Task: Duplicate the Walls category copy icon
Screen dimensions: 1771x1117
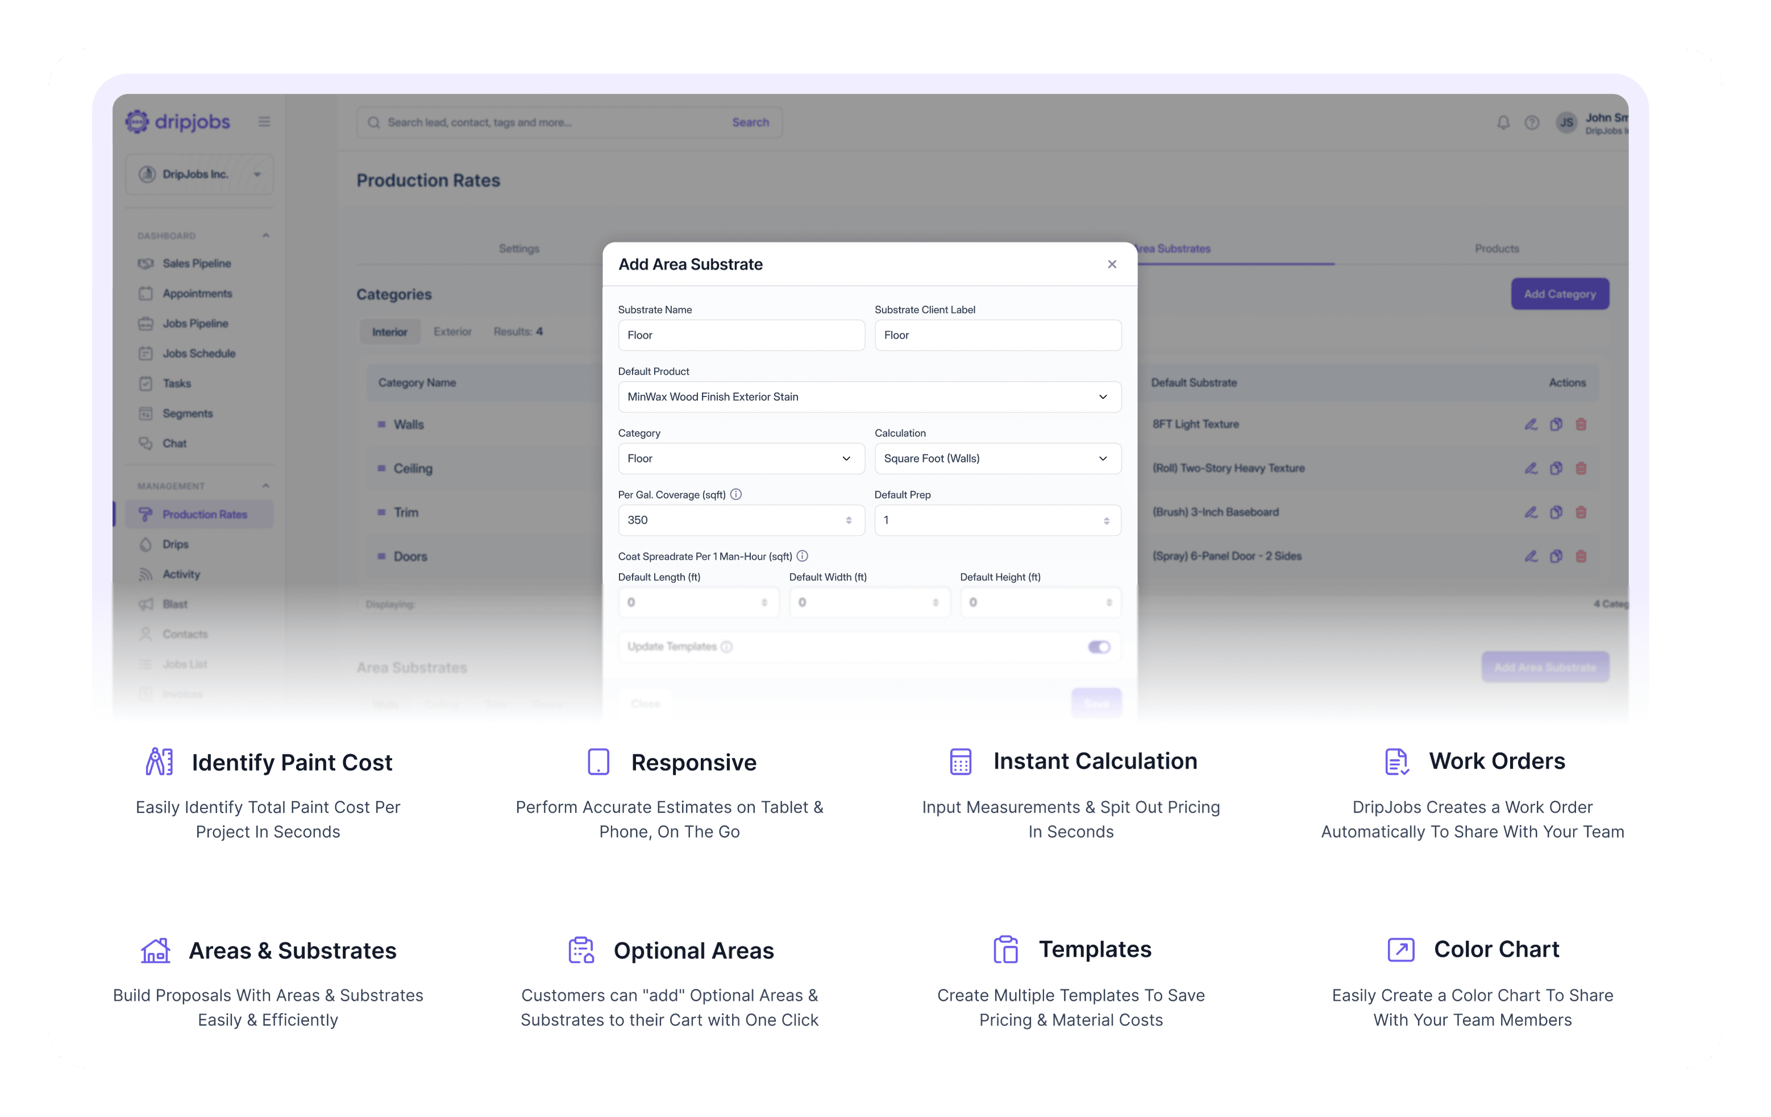Action: point(1556,424)
